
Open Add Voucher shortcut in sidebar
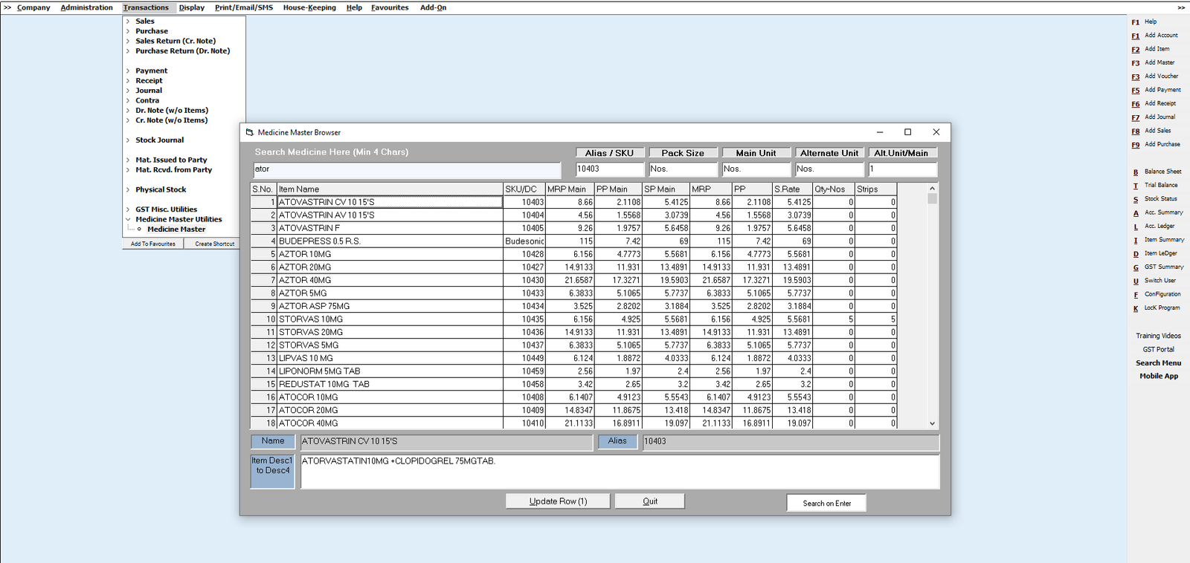tap(1160, 77)
